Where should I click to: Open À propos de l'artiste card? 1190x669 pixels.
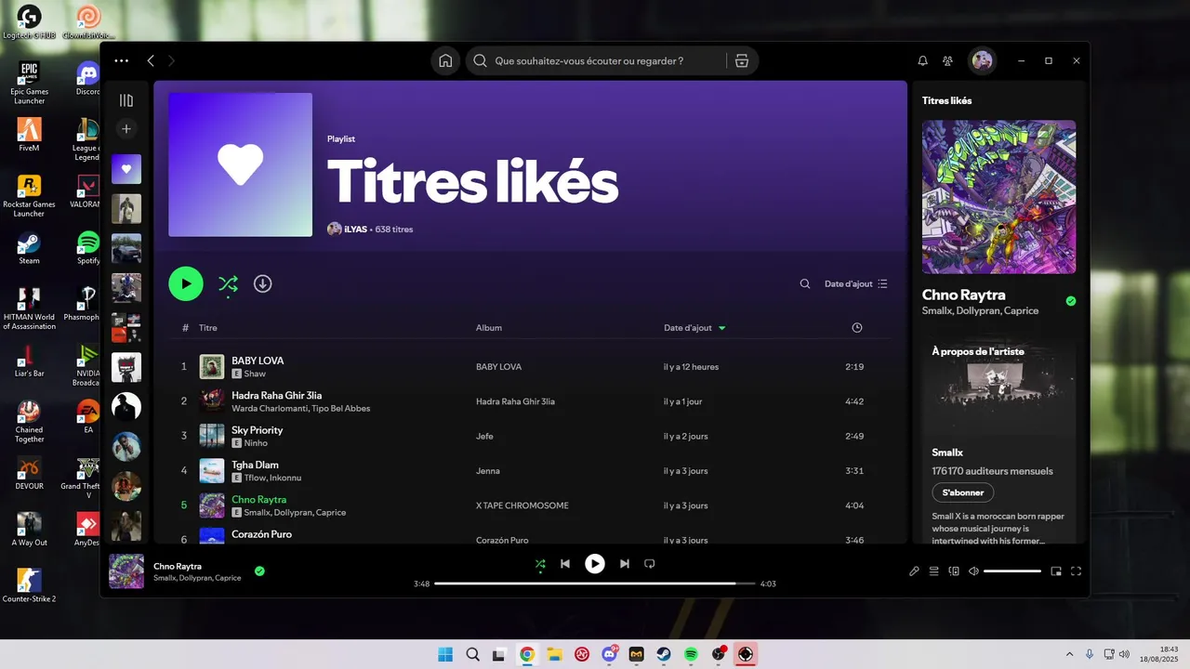click(999, 441)
